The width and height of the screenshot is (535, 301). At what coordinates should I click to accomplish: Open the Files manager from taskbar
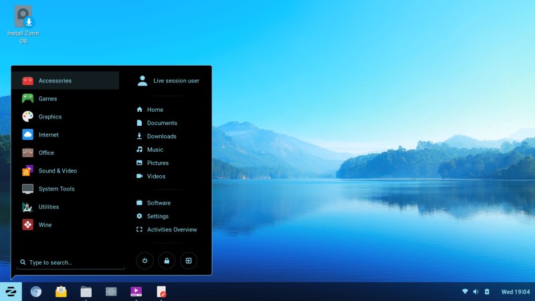pyautogui.click(x=86, y=291)
